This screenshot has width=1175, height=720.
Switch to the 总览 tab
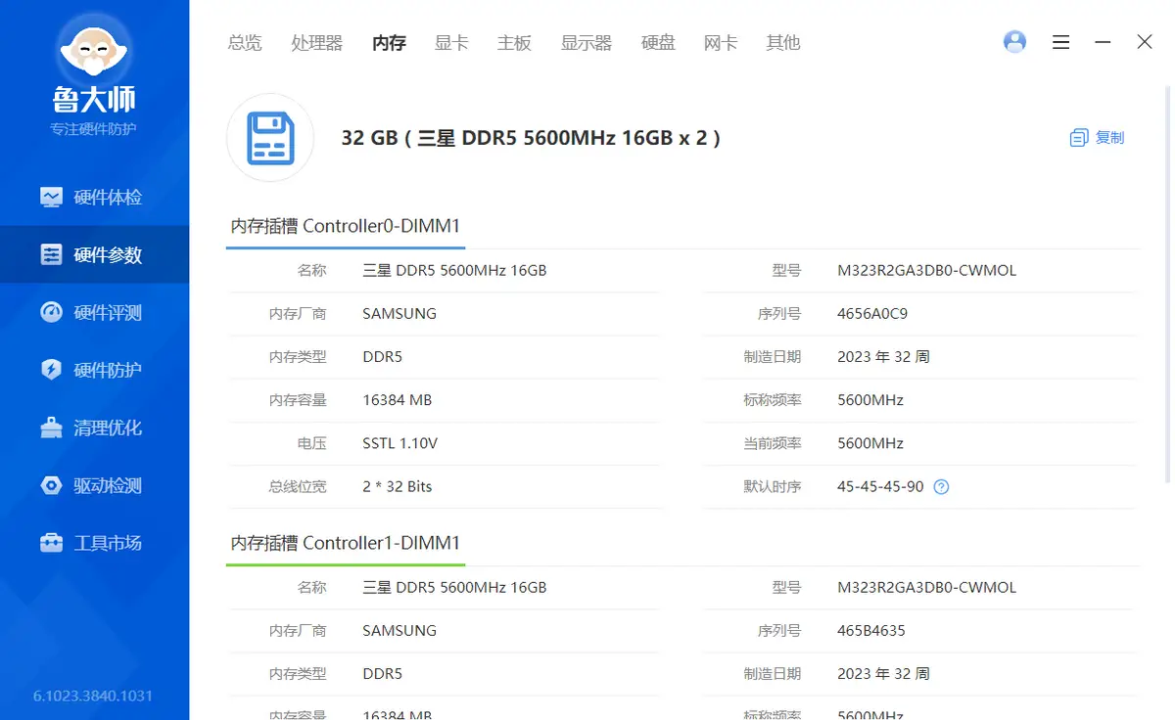coord(245,42)
